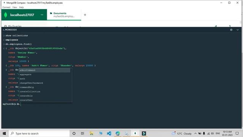Open the localhost:27017 connection options menu
Image resolution: width=243 pixels, height=137 pixels.
[x=42, y=15]
